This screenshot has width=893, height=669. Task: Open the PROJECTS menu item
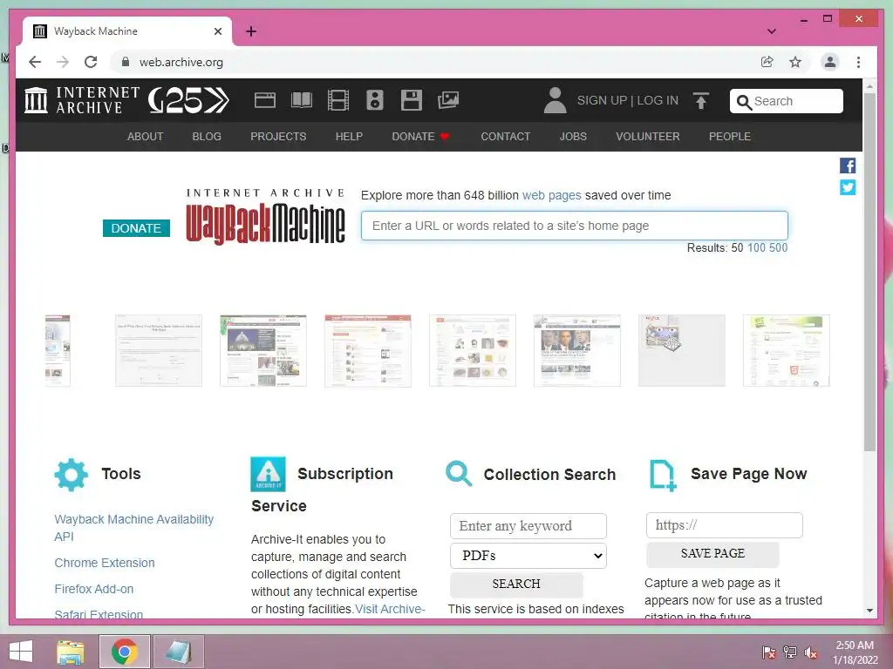tap(278, 137)
